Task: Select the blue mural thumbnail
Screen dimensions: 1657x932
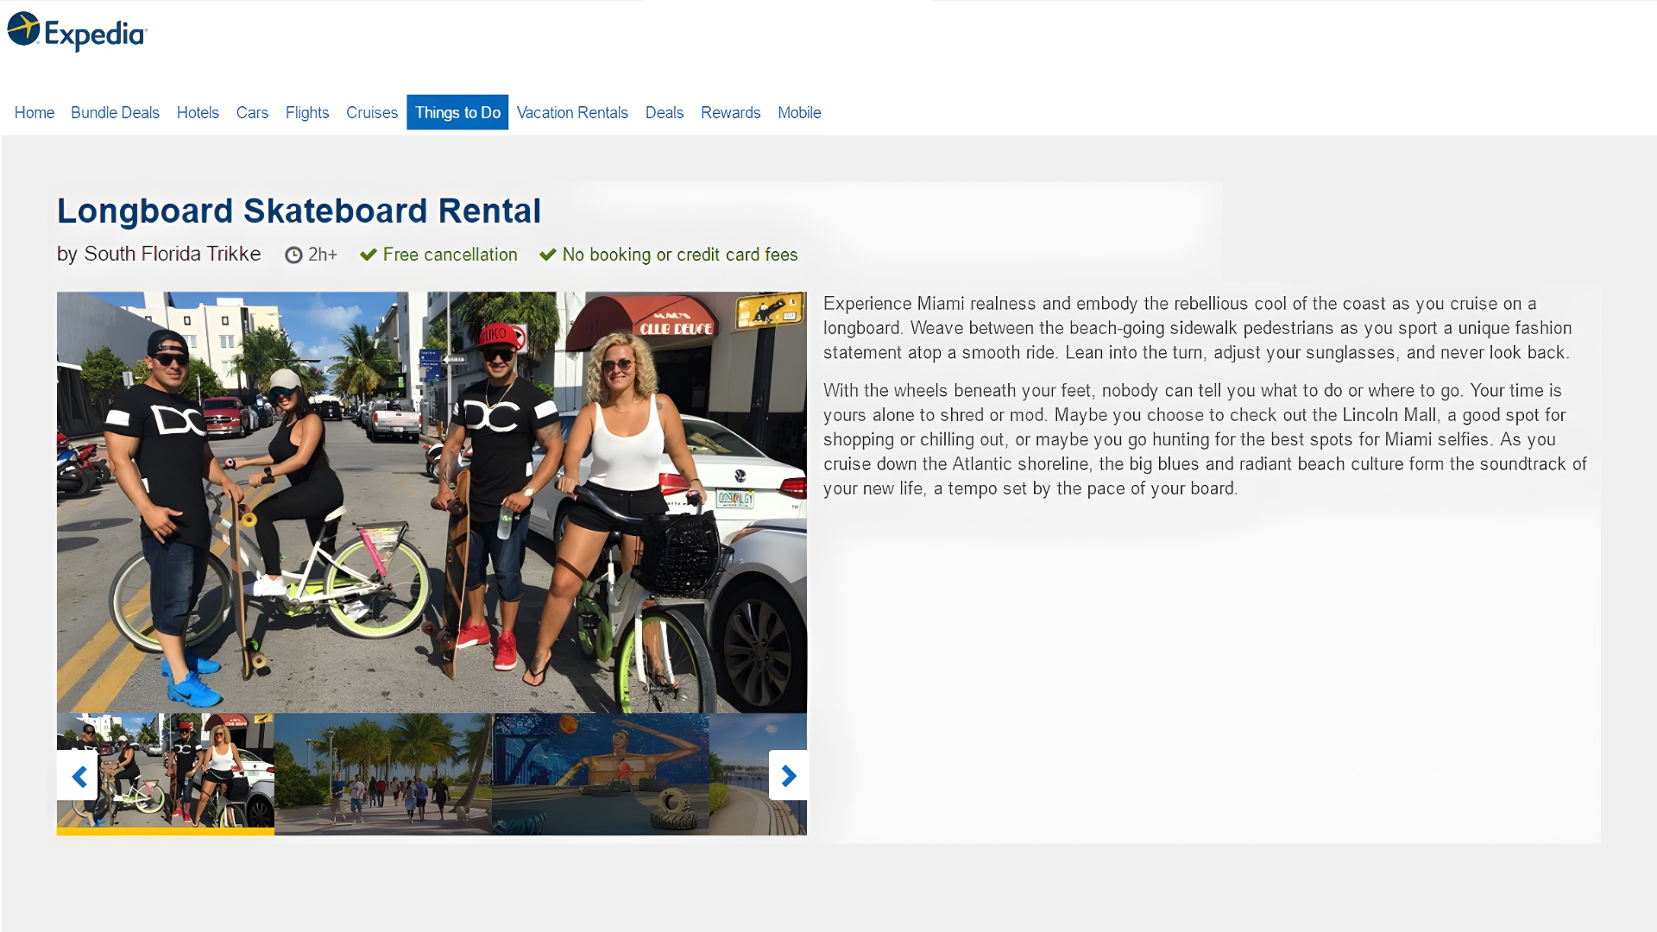Action: coord(601,774)
